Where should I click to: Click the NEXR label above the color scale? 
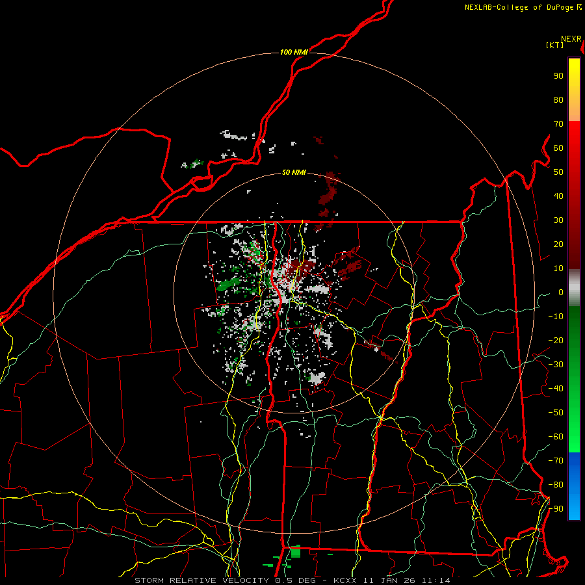click(x=571, y=39)
